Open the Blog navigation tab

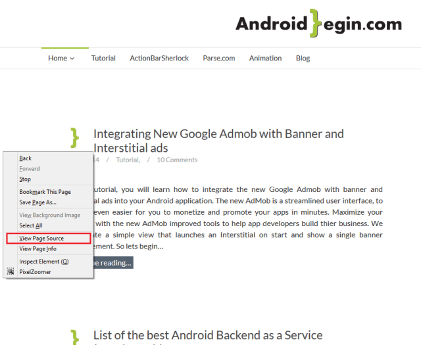pos(303,58)
